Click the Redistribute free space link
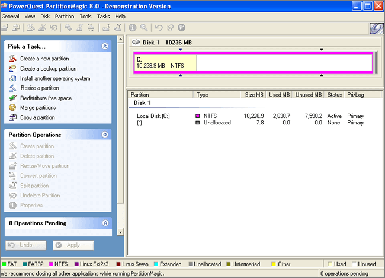This screenshot has height=278, width=385. click(x=46, y=98)
